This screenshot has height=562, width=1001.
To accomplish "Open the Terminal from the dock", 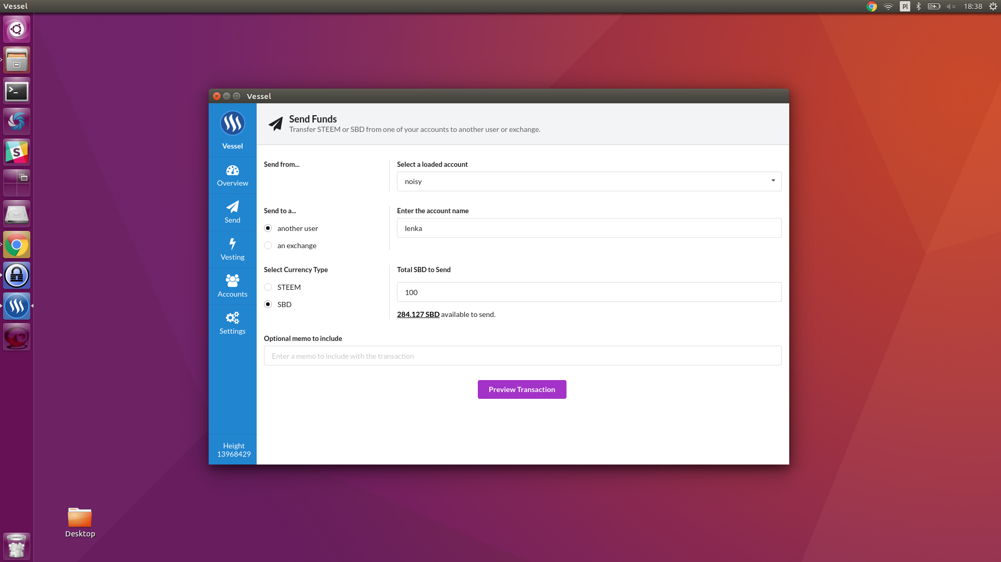I will click(x=17, y=91).
